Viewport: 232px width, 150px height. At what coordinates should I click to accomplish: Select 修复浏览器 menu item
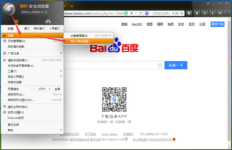click(32, 82)
